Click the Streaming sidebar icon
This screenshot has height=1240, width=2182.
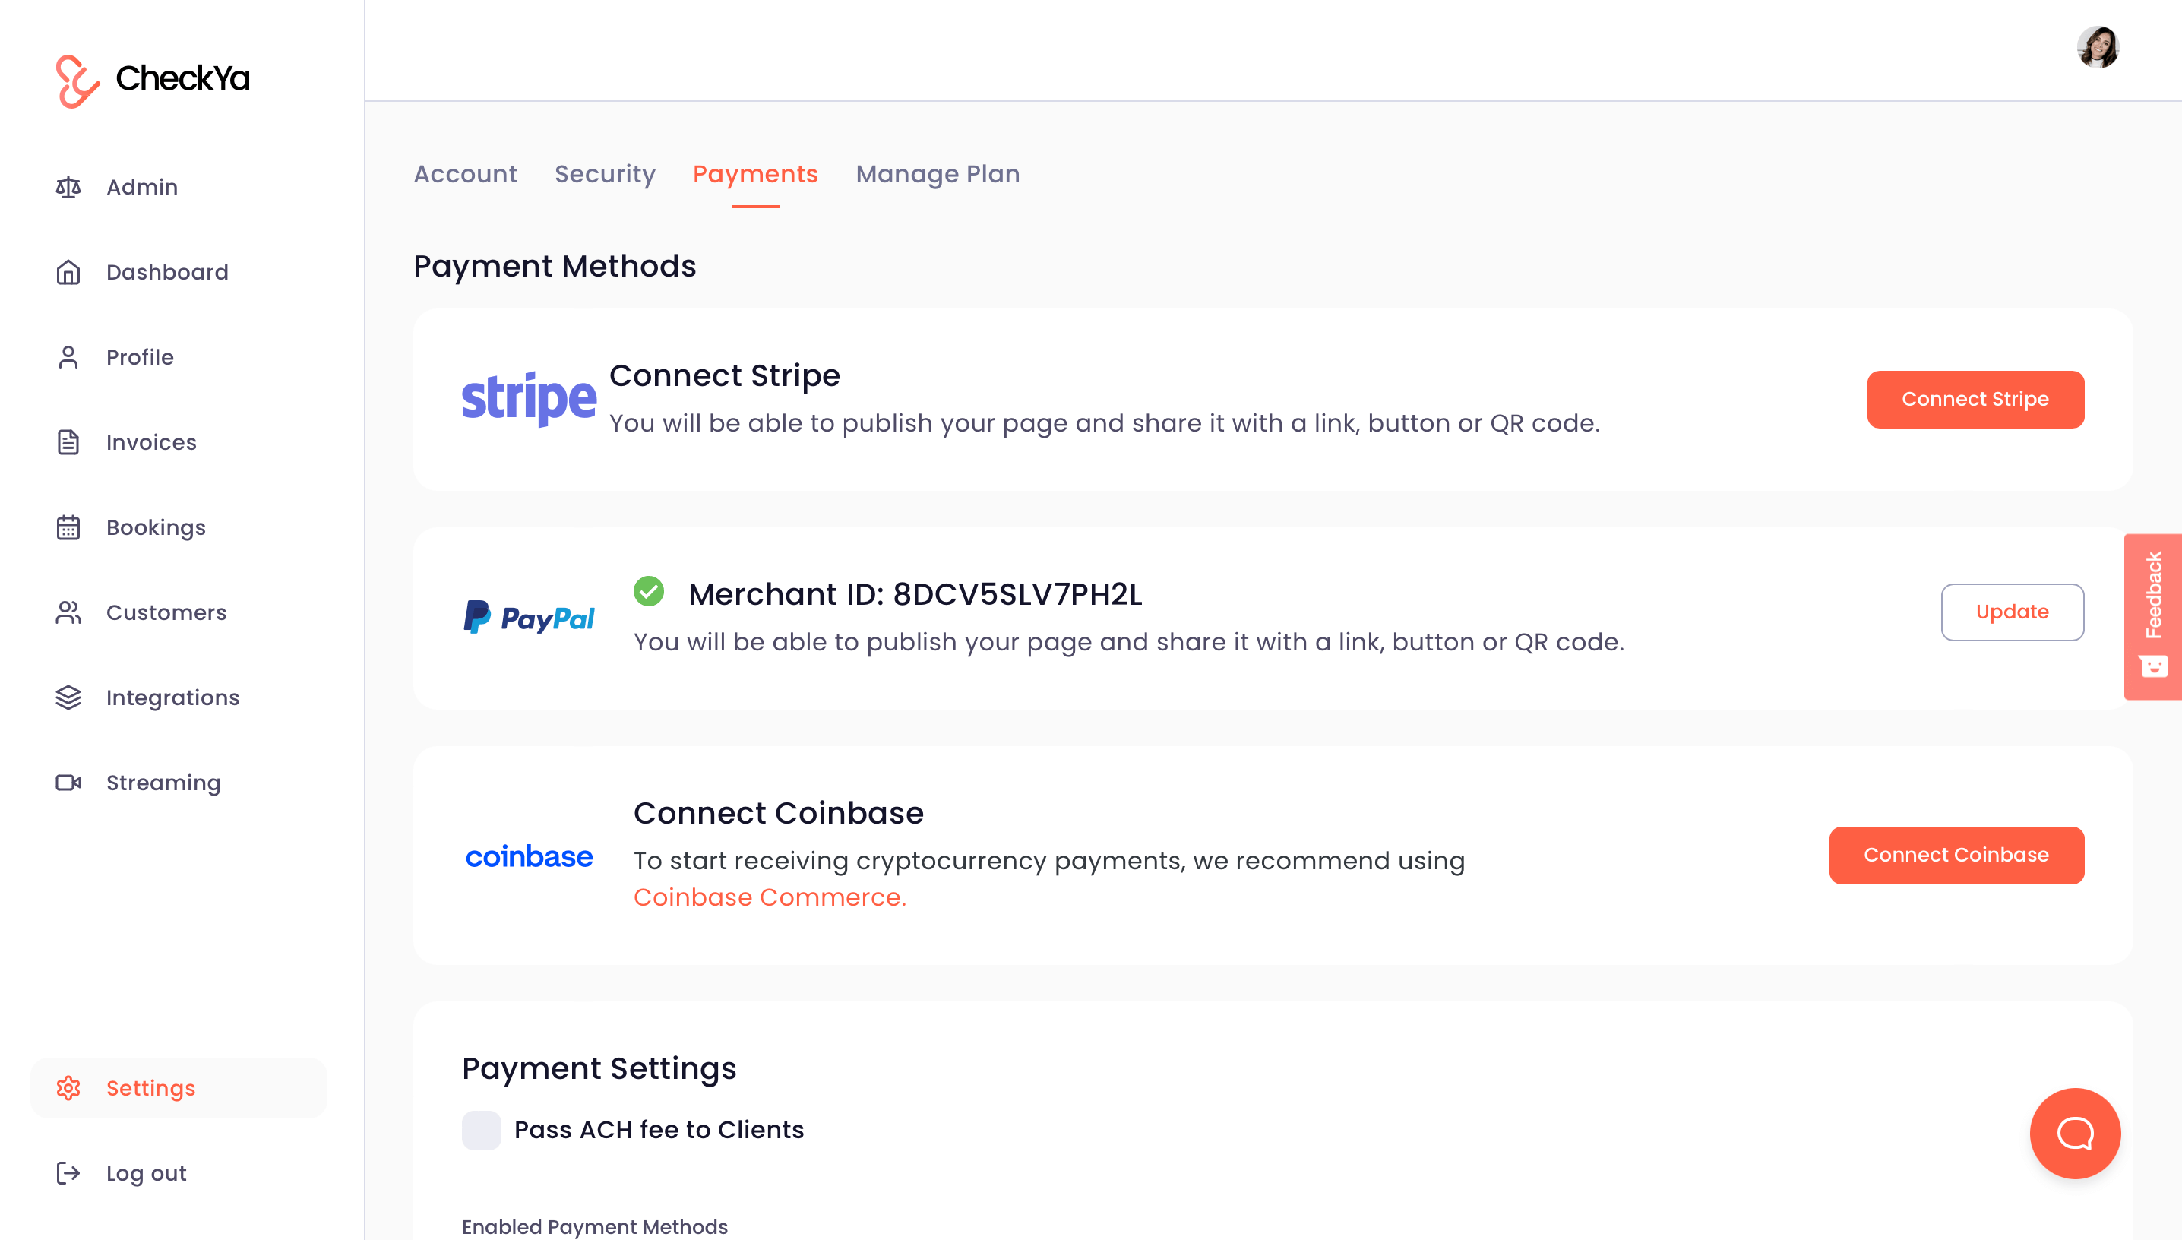(x=69, y=783)
